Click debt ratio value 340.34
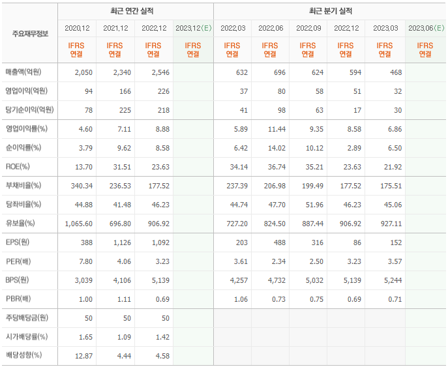Screen dimensions: 448x367 82,186
